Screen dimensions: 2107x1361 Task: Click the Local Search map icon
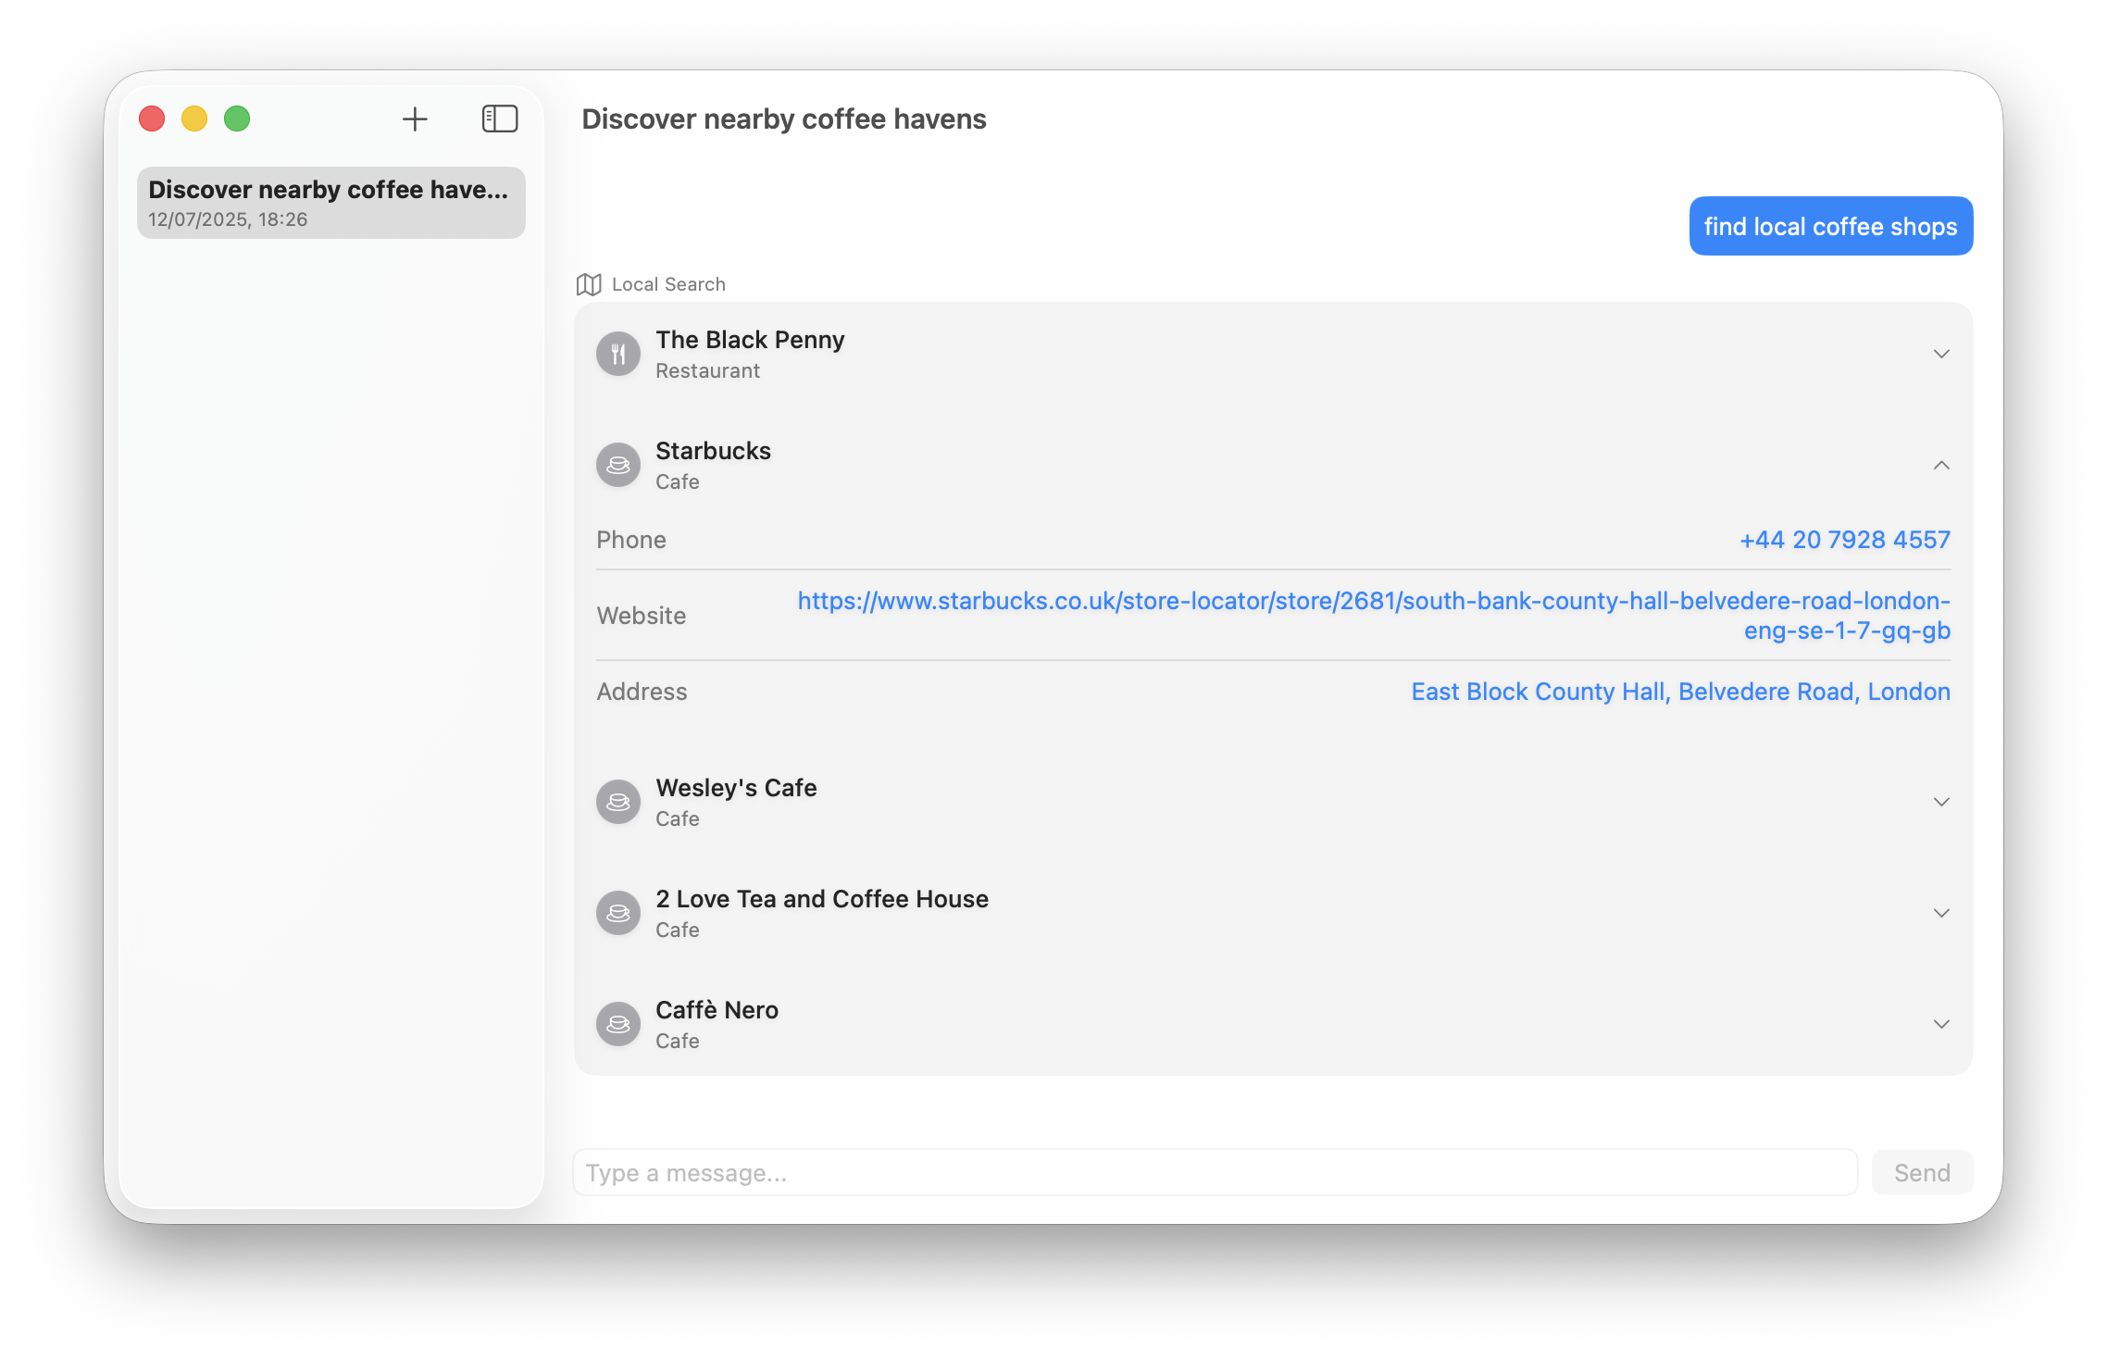click(x=589, y=284)
